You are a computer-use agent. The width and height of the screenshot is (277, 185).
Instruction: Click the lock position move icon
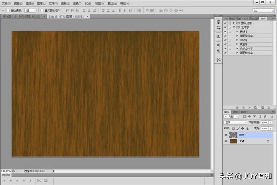coord(242,128)
